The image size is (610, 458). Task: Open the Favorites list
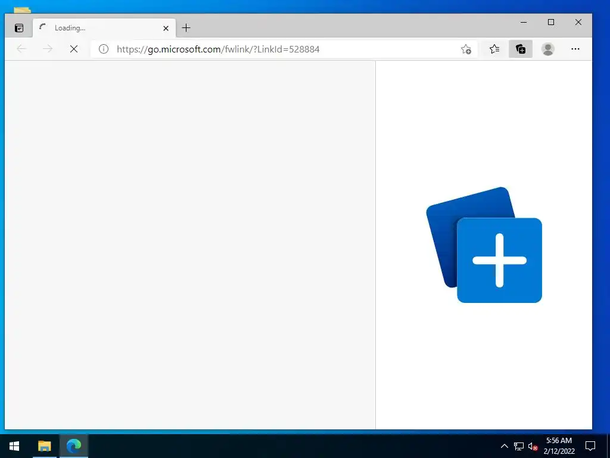(494, 49)
